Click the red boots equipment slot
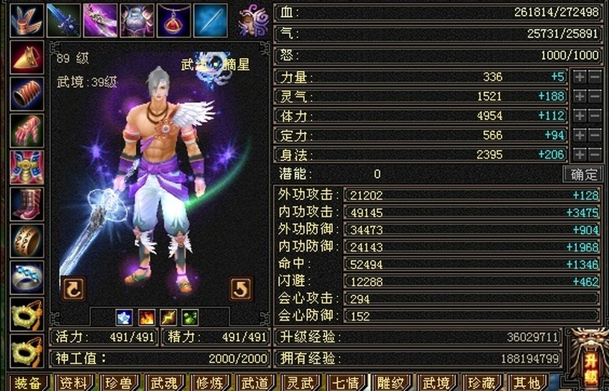This screenshot has width=609, height=391. 27,204
